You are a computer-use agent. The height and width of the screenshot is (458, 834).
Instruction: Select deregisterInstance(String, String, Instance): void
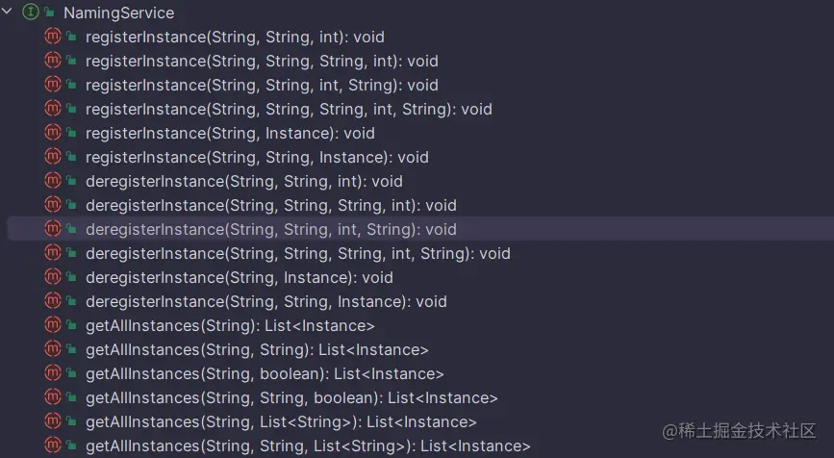(265, 302)
